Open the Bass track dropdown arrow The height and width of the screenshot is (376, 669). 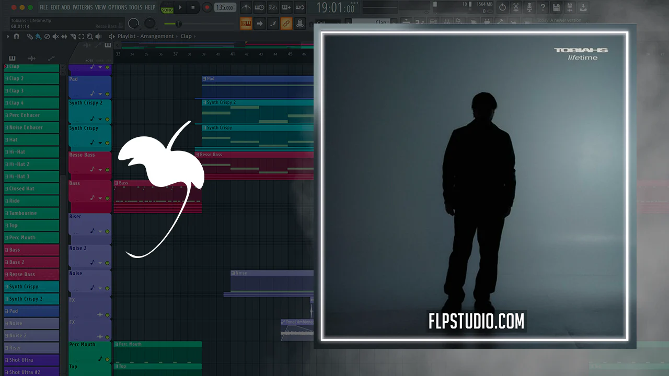click(x=100, y=198)
